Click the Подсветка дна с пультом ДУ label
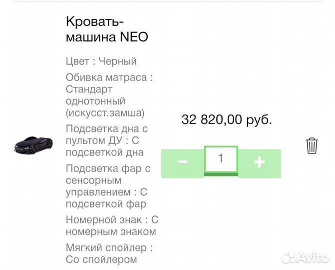The width and height of the screenshot is (335, 270). 106,134
